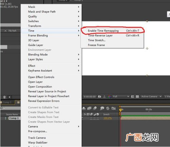Click the Hide Shy Layers icon

(84, 108)
